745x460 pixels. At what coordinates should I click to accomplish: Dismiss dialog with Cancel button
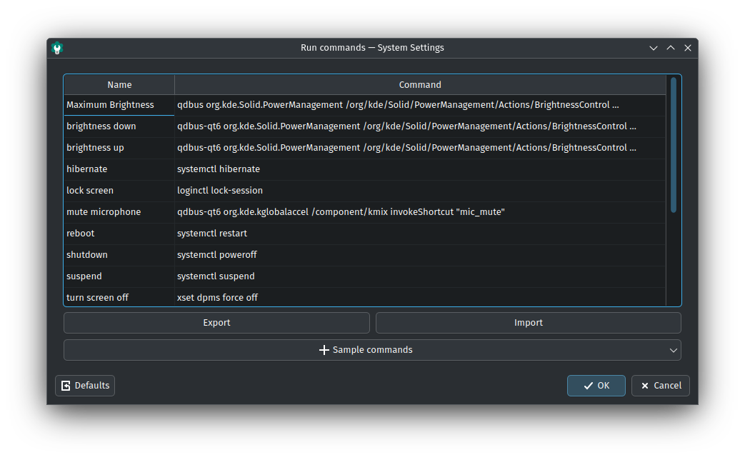coord(661,386)
